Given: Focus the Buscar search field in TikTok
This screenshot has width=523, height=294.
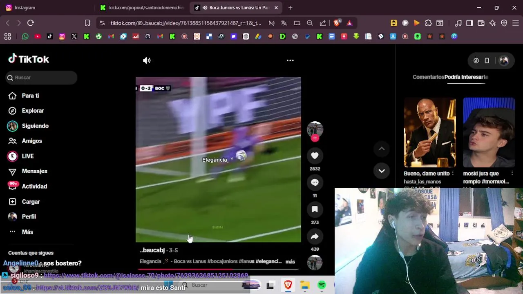Looking at the screenshot, I should click(42, 78).
